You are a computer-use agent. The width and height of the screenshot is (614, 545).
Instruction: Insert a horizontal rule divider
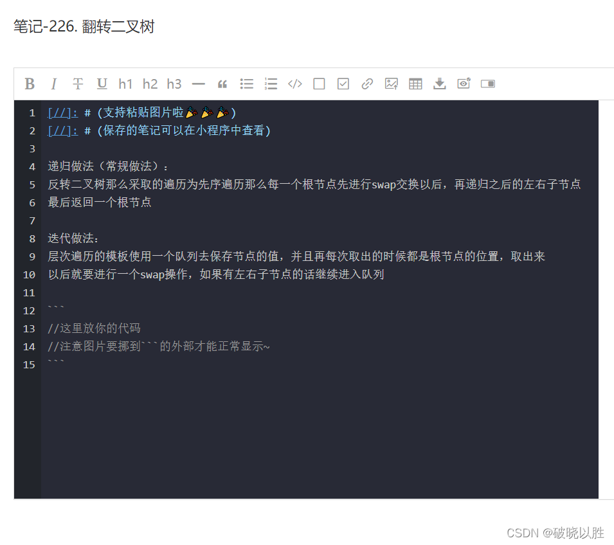coord(198,84)
